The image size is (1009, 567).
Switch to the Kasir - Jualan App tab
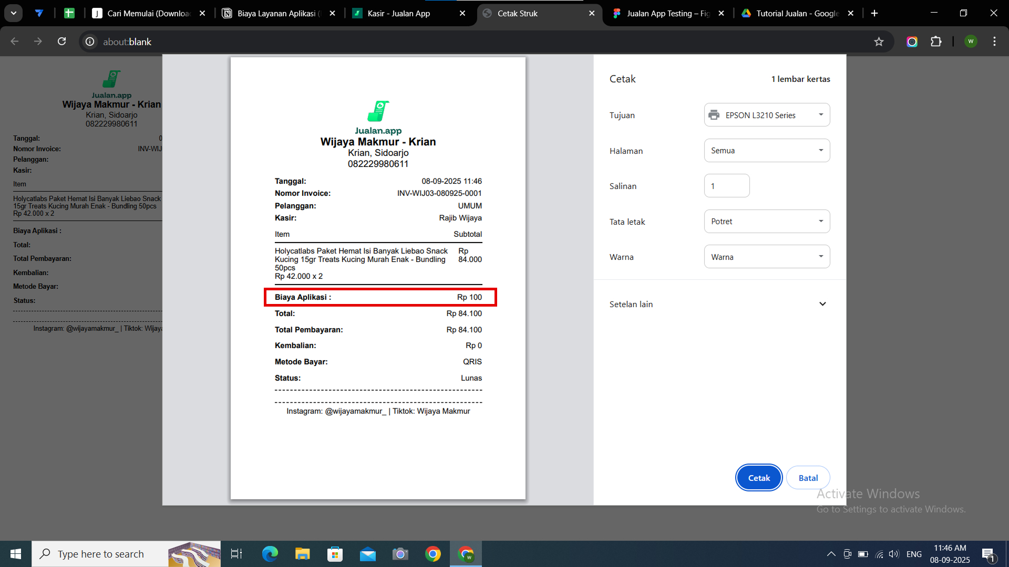coord(399,14)
